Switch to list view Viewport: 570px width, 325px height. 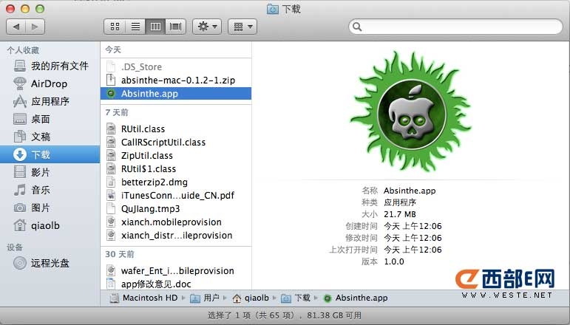coord(135,27)
